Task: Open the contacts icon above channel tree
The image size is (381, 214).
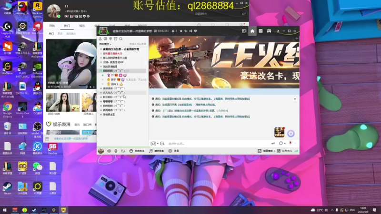Action: pos(100,39)
